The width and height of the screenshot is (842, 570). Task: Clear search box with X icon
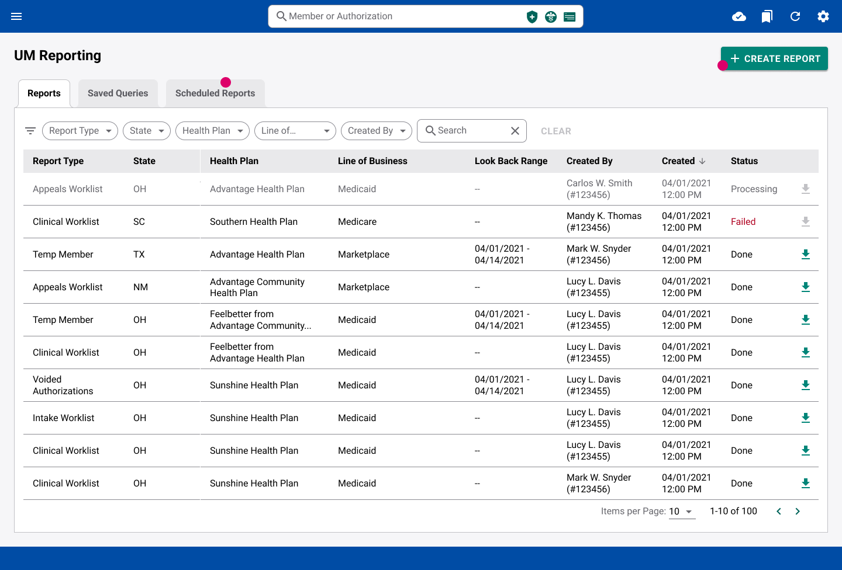pyautogui.click(x=515, y=131)
